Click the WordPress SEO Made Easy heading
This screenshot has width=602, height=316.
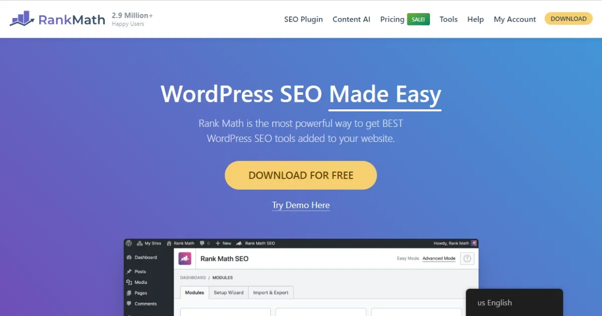click(301, 94)
